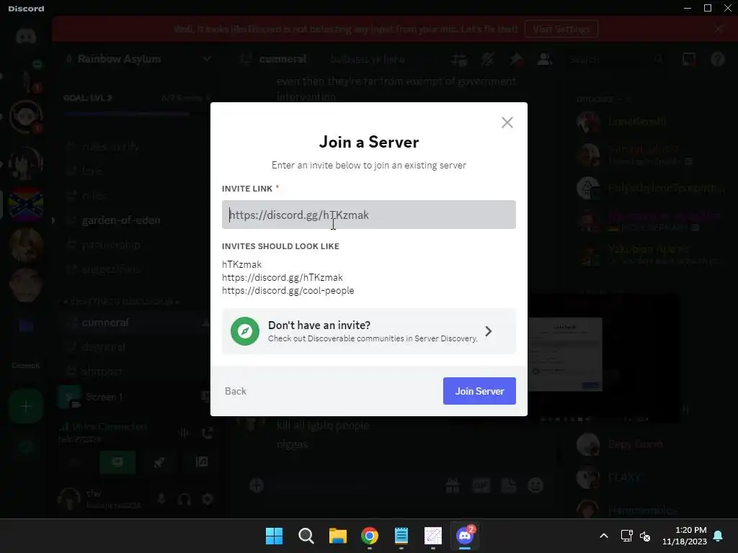Image resolution: width=738 pixels, height=553 pixels.
Task: Open User Settings gear icon
Action: coord(208,499)
